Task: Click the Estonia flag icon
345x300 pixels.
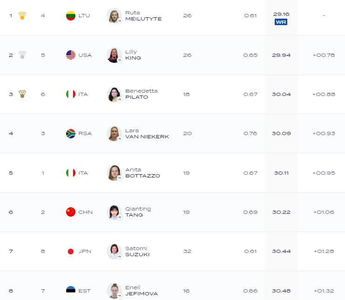Action: click(71, 291)
